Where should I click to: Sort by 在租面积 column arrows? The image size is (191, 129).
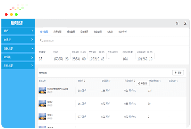click(x=110, y=81)
